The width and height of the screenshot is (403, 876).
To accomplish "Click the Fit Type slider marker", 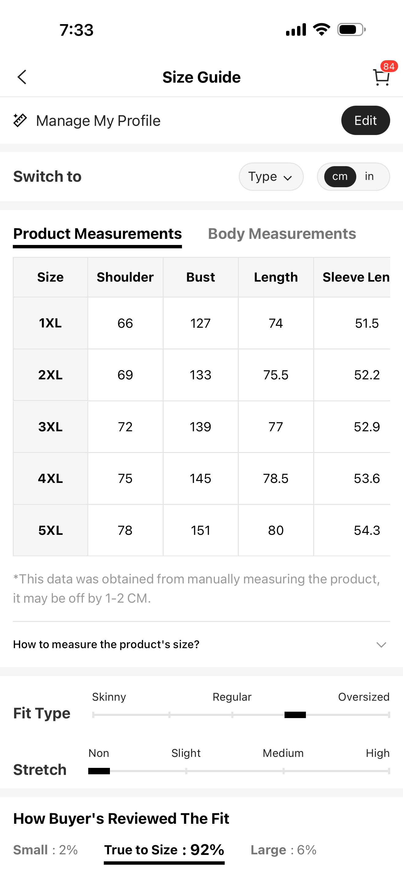I will pos(295,715).
